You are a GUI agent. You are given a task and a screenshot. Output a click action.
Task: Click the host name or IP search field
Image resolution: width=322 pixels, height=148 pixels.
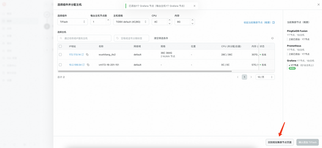[85, 38]
